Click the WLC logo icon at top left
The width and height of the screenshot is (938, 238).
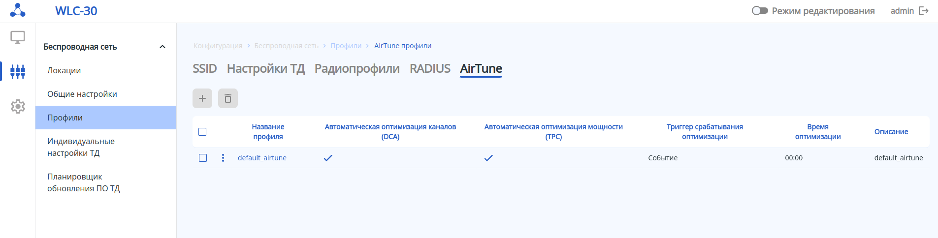(x=18, y=10)
